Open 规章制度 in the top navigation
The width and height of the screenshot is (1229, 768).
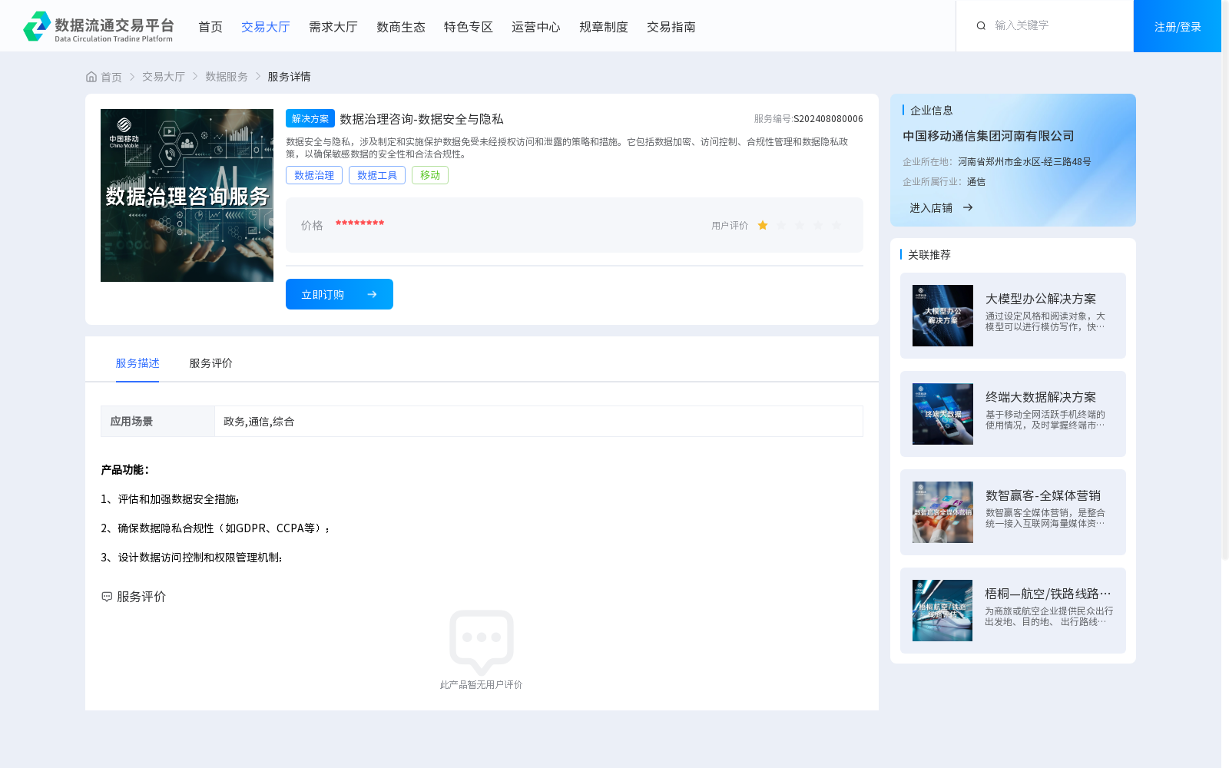[604, 27]
